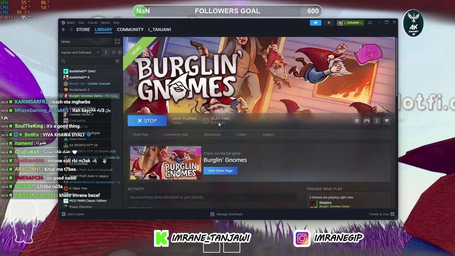Select Burglin' Gnomes Demo running entry
455x256 pixels.
click(x=93, y=96)
